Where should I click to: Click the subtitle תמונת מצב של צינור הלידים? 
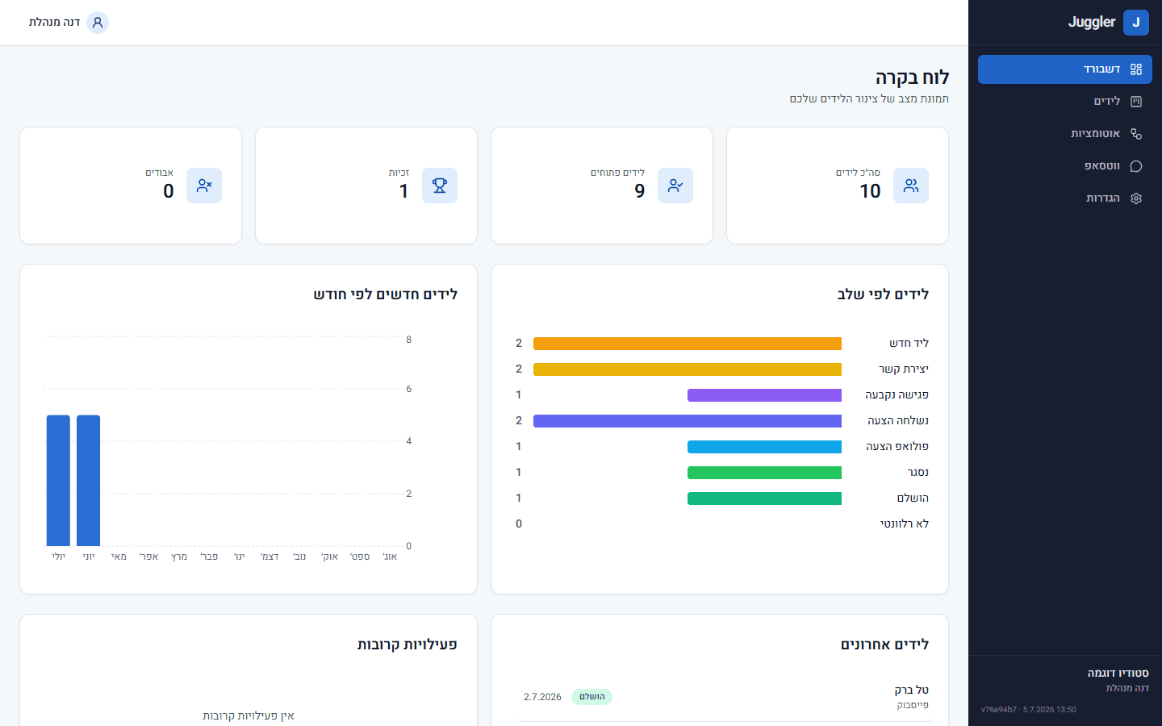[869, 98]
